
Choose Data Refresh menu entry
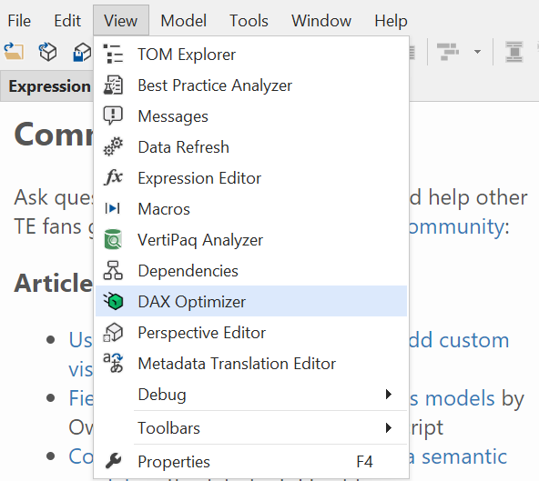[251, 147]
